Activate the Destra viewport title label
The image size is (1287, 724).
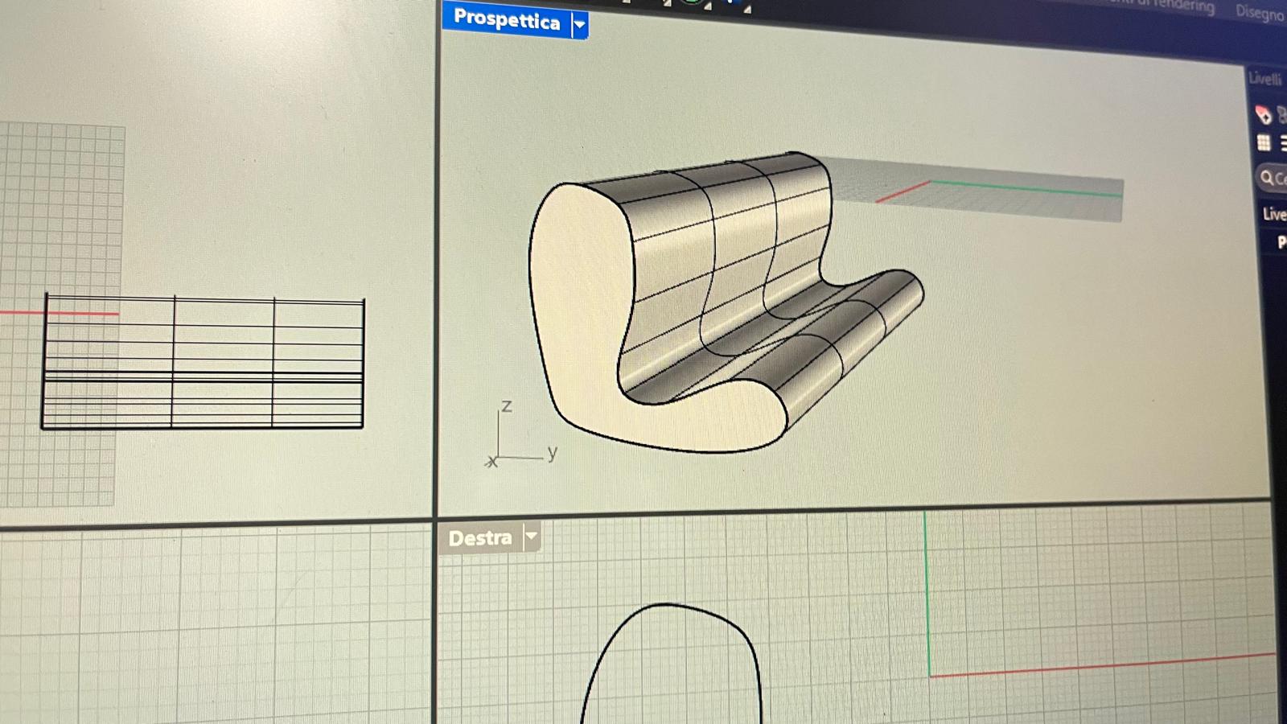pos(479,538)
